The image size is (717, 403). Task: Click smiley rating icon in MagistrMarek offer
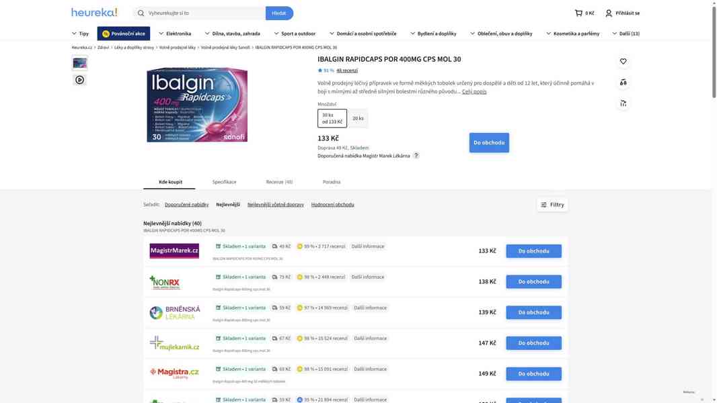click(298, 244)
